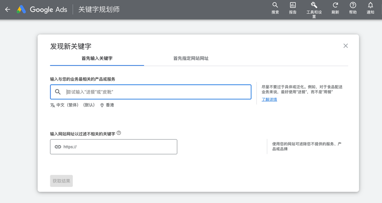Click the text 使用您的网站可滤除您不提供的服务
382x203 pixels.
tap(307, 146)
